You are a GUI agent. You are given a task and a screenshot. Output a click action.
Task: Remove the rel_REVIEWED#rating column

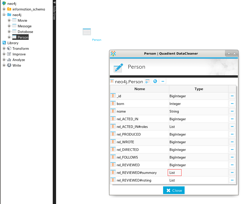point(232,180)
